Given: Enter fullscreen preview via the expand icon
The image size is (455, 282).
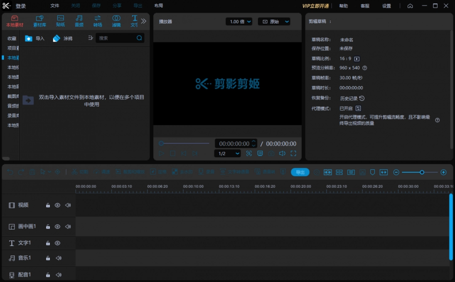Looking at the screenshot, I should pos(294,153).
